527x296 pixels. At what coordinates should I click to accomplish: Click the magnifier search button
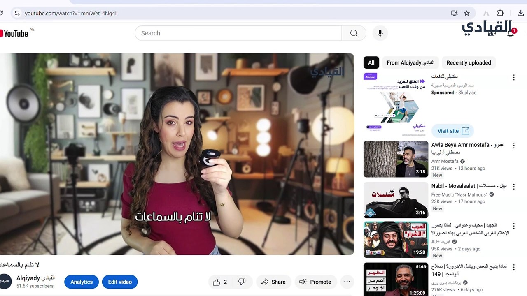354,33
